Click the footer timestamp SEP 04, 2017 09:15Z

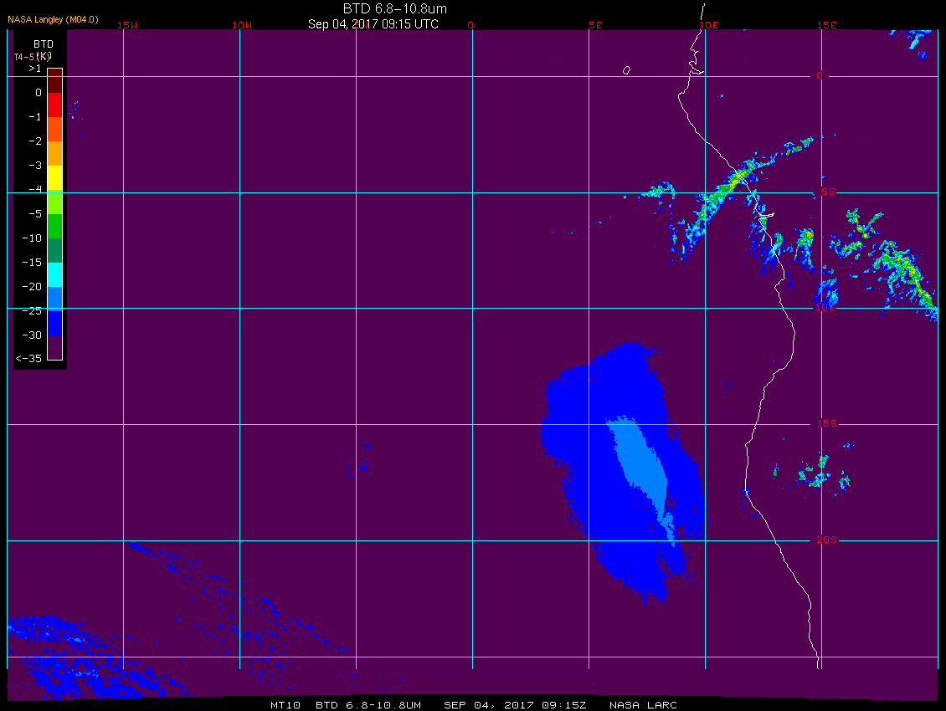tap(515, 705)
